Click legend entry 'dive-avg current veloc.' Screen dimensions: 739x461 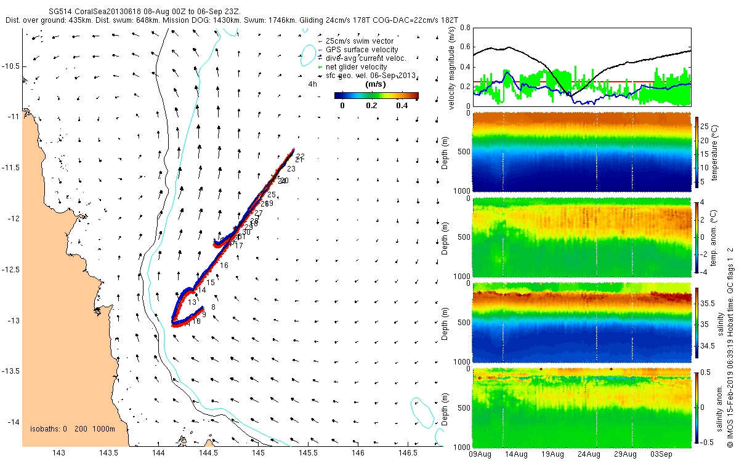[x=366, y=58]
